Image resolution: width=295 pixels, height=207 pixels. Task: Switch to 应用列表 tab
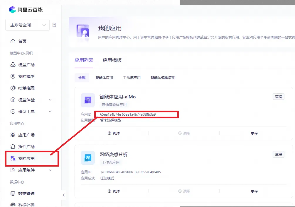[84, 60]
